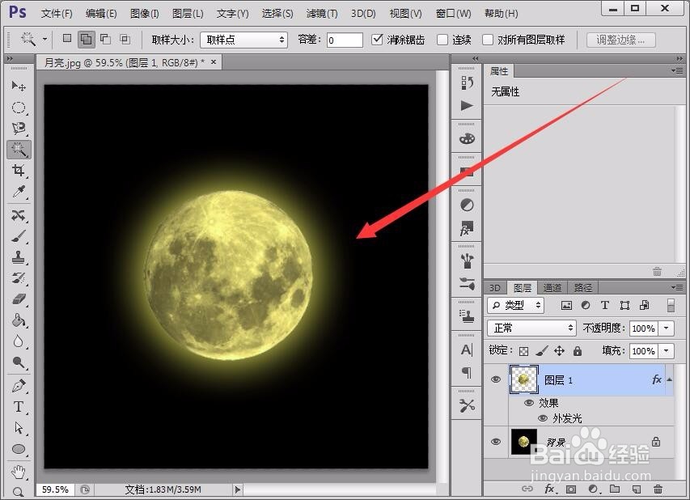Open the History panel icon
This screenshot has width=690, height=500.
(467, 83)
